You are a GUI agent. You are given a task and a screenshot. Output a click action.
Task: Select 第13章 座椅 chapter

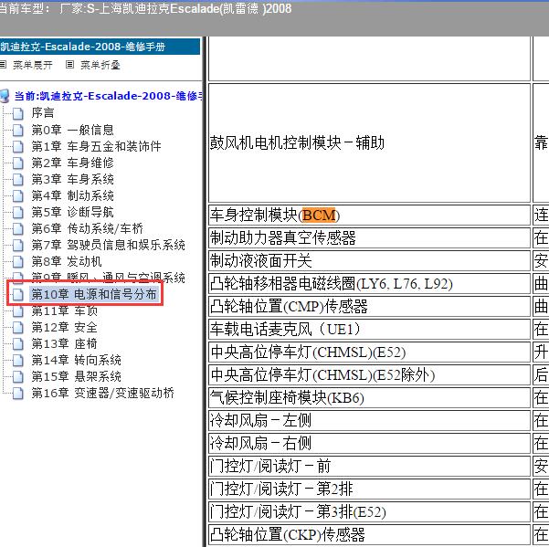click(65, 343)
